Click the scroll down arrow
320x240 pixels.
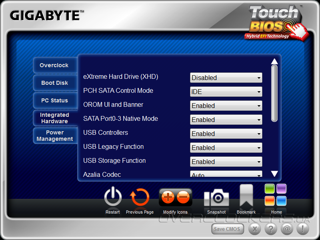click(274, 174)
